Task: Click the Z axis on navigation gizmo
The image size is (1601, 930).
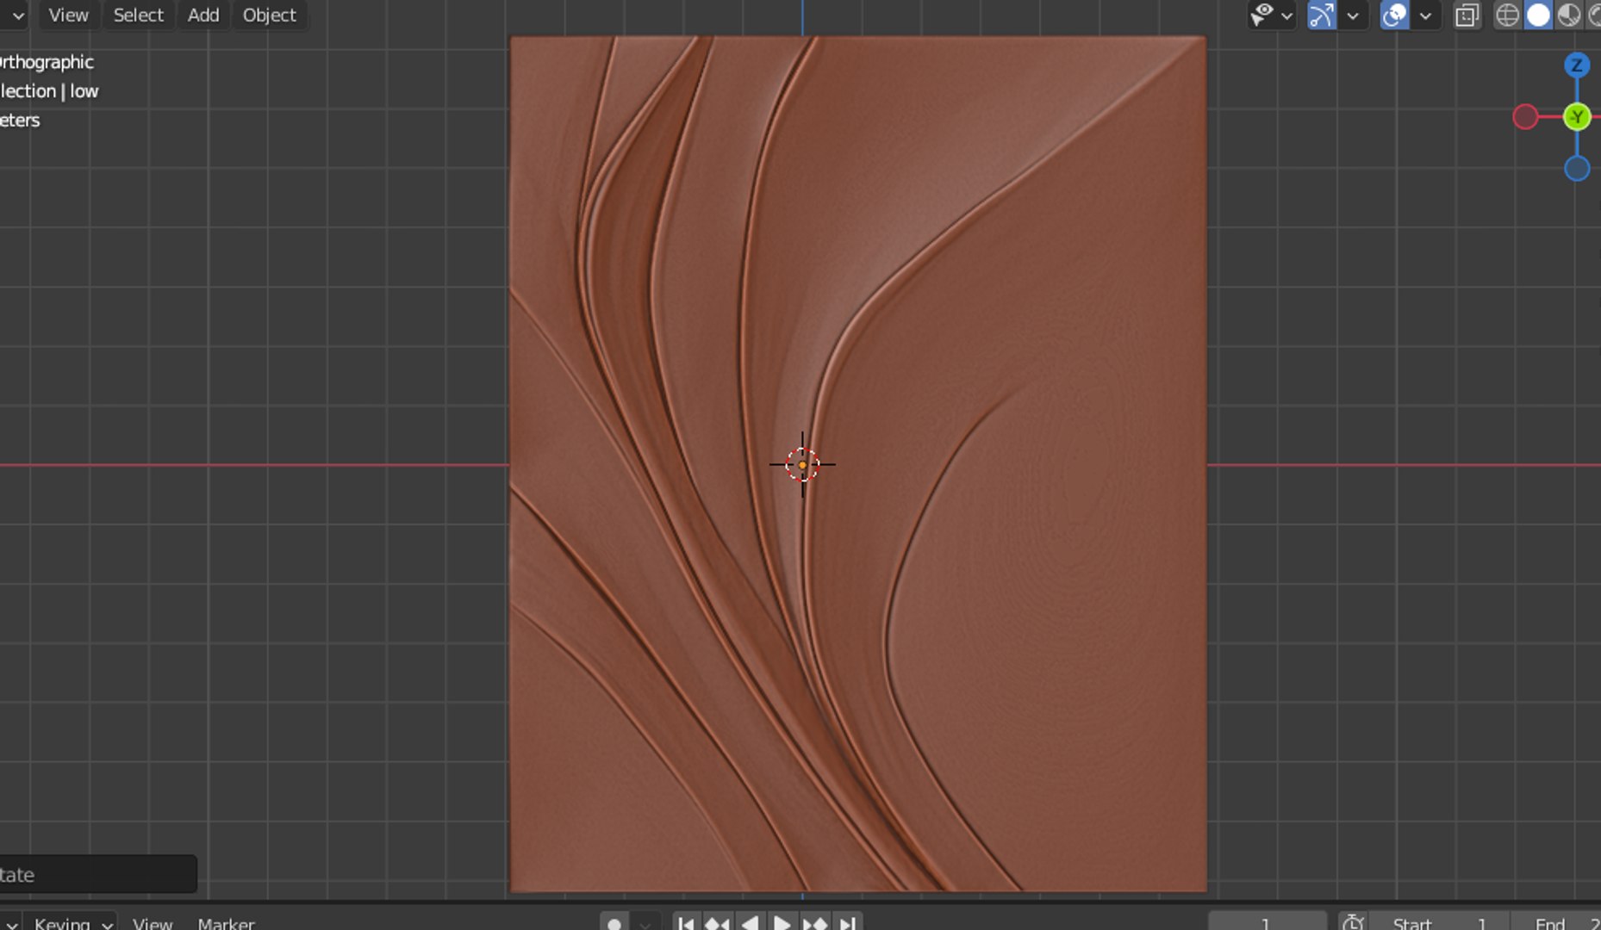Action: coord(1577,65)
